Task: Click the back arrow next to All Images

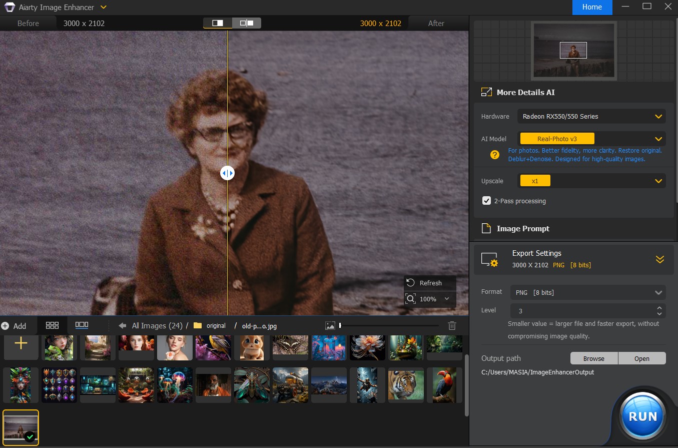Action: tap(123, 326)
